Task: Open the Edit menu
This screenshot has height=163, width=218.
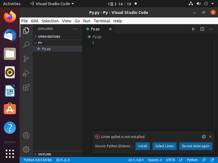Action: [35, 21]
